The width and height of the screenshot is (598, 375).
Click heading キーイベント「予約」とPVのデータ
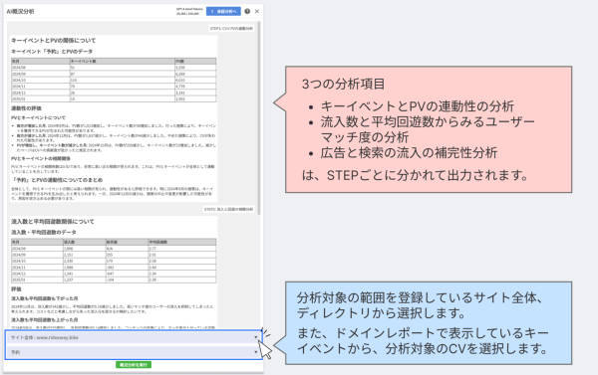[x=52, y=52]
